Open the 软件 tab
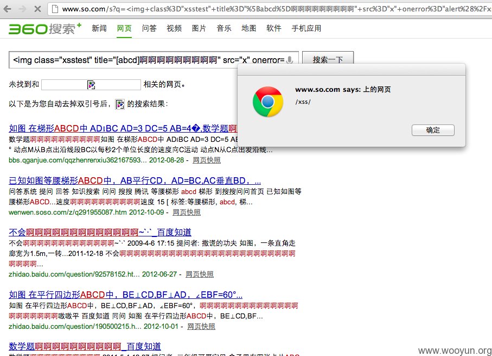 274,28
